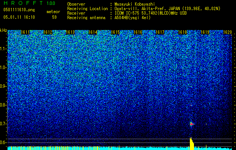This screenshot has width=236, height=150.
Task: Click the 'meteor' label
Action: (x=53, y=12)
